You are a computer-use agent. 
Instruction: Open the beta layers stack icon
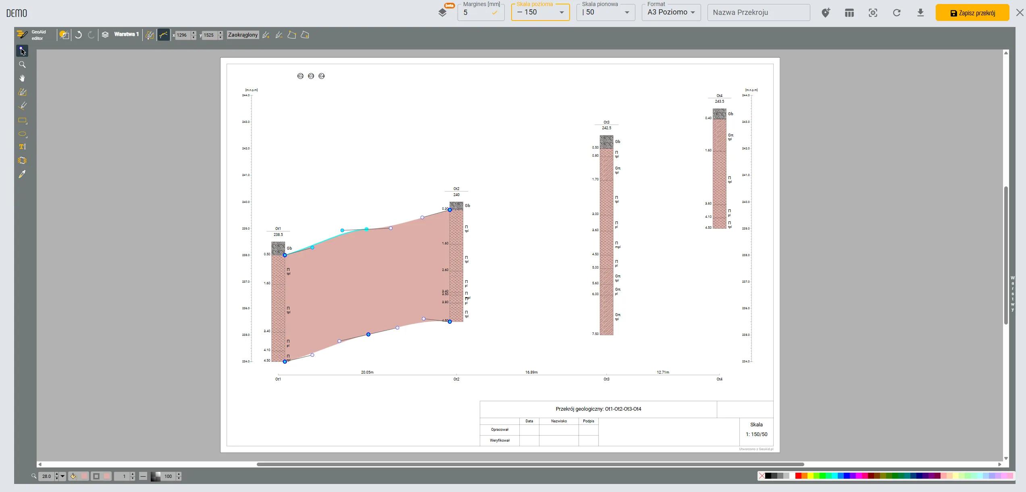(443, 12)
